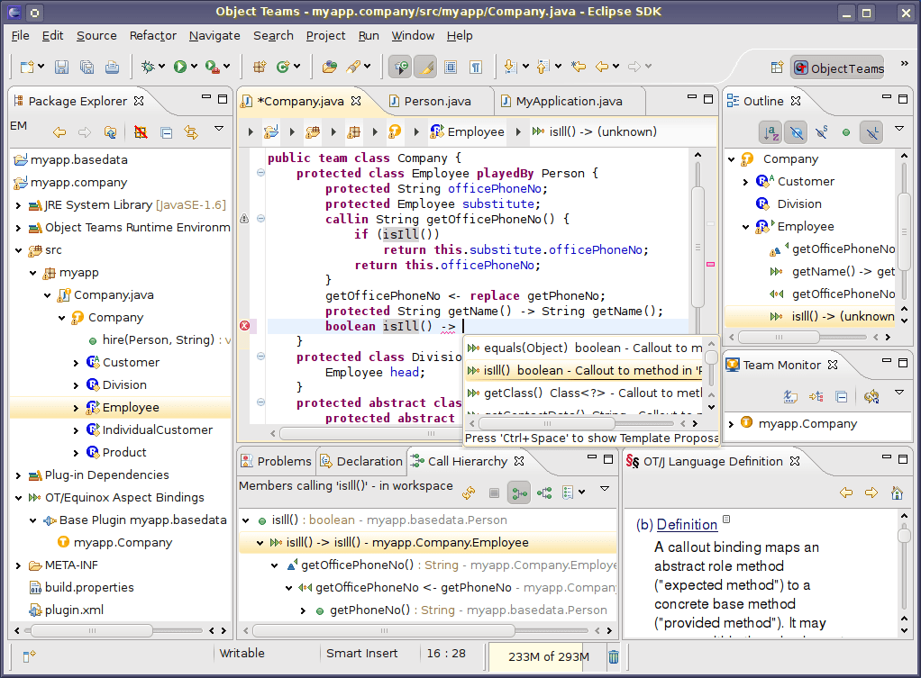
Task: Follow the Definition link in language panel
Action: tap(687, 524)
